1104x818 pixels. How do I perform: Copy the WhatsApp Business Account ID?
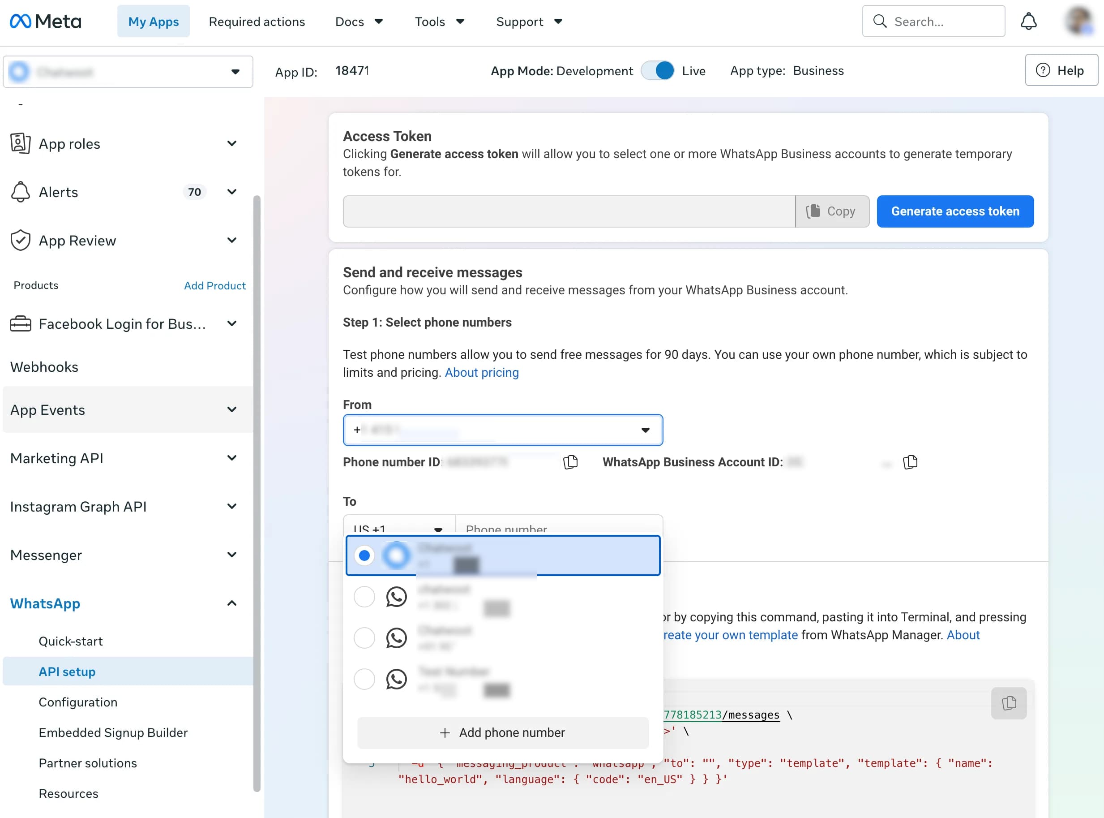pos(910,462)
